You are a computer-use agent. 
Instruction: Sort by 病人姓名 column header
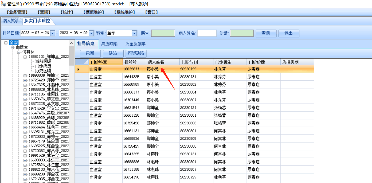click(163, 62)
